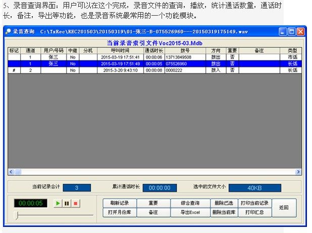The image size is (312, 233).
Task: Click the 呼叫时间 column header
Action: click(120, 51)
